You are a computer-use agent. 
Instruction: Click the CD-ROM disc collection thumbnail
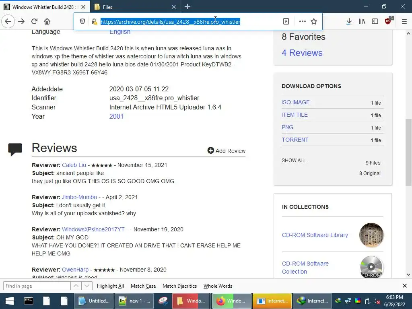point(371,267)
